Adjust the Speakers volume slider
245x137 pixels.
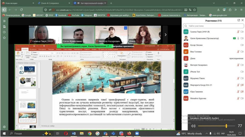[217, 126]
